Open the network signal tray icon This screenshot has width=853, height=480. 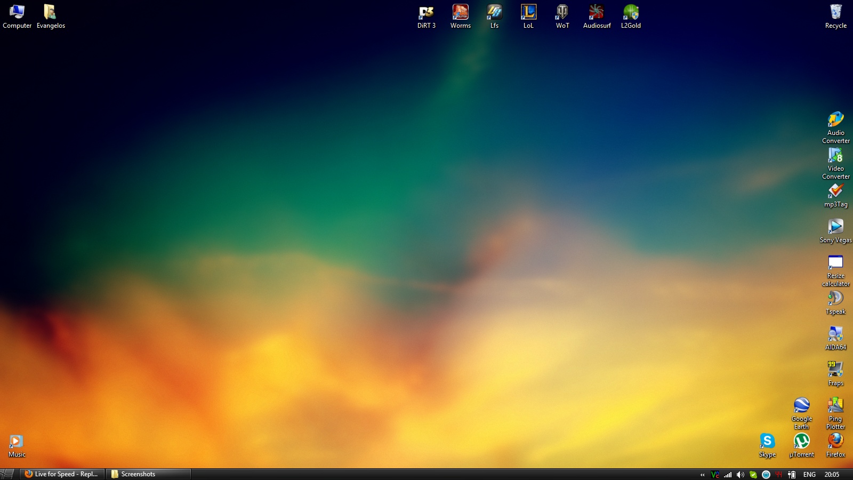[728, 475]
